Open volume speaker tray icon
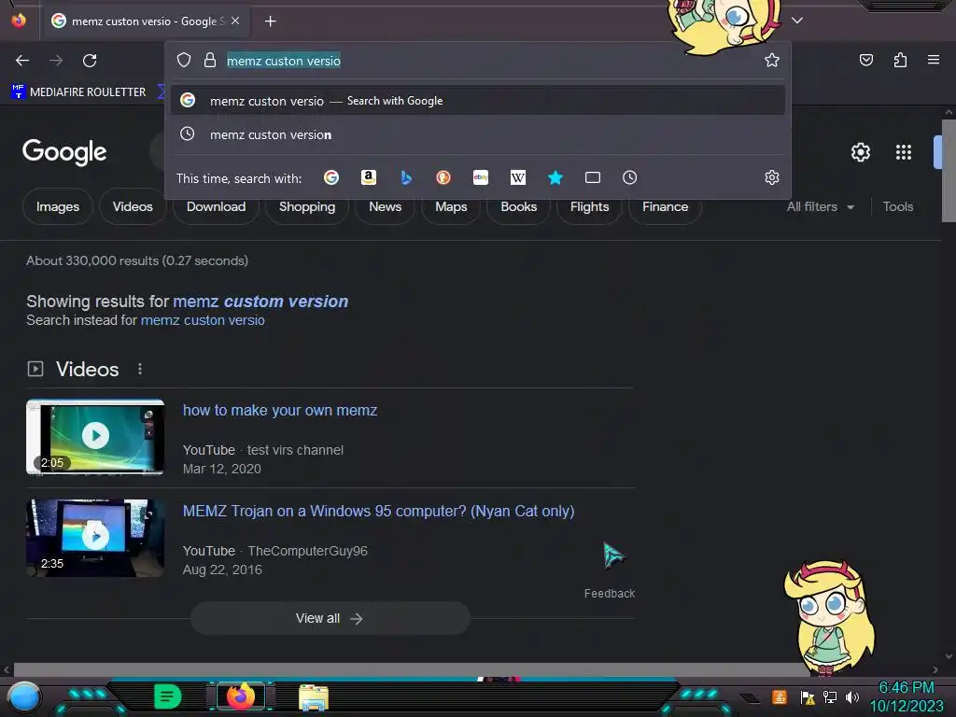 (851, 696)
